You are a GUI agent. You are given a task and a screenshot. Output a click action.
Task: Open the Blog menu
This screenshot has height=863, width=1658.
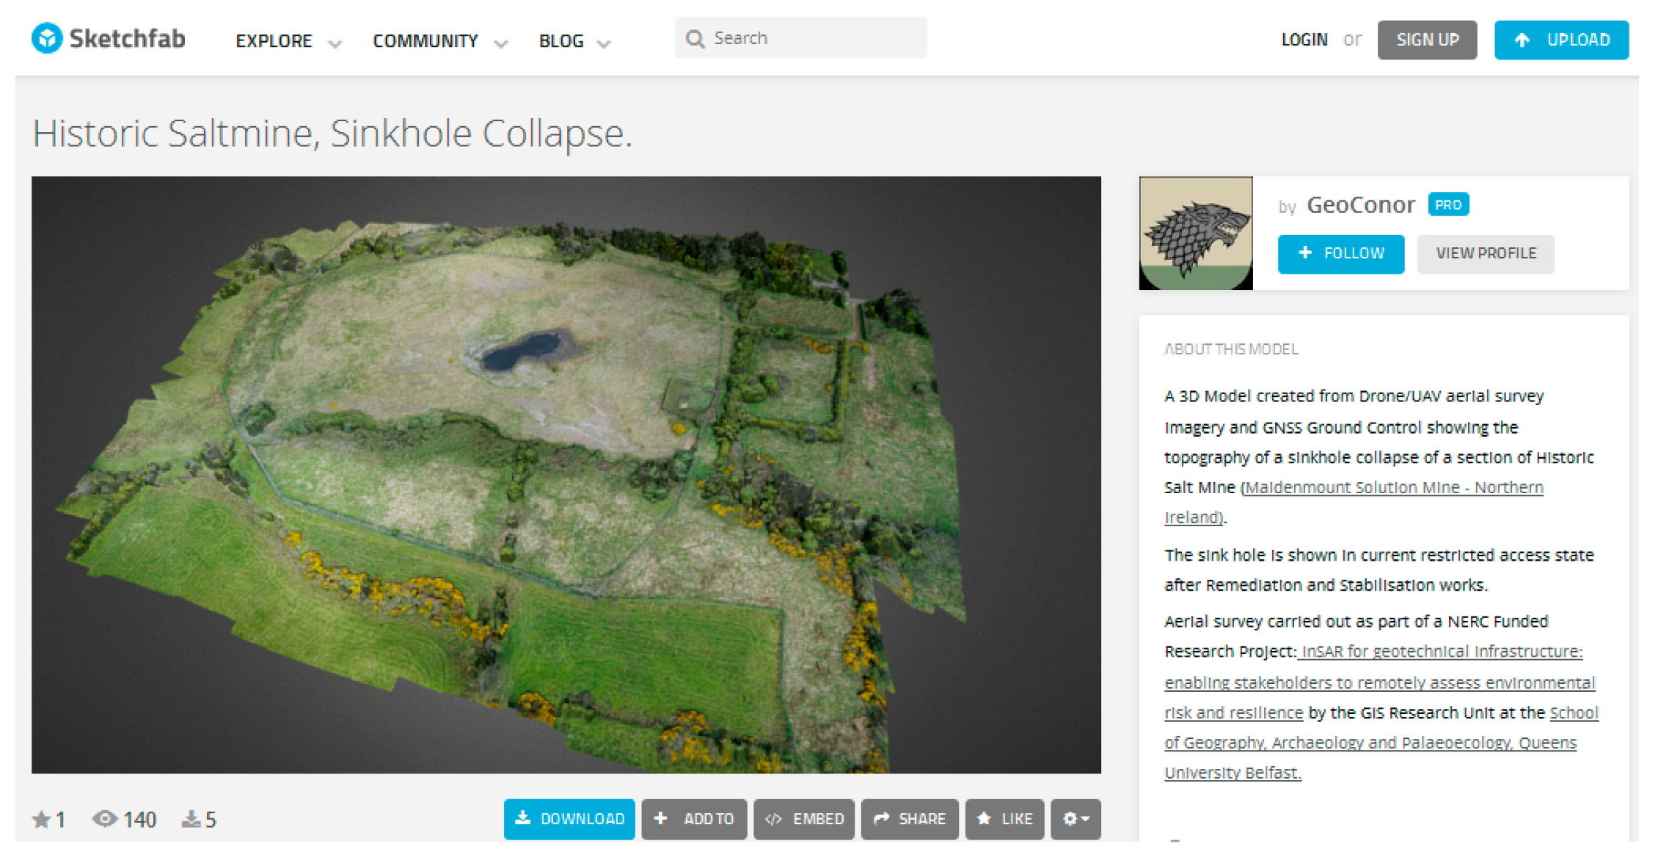(x=562, y=41)
